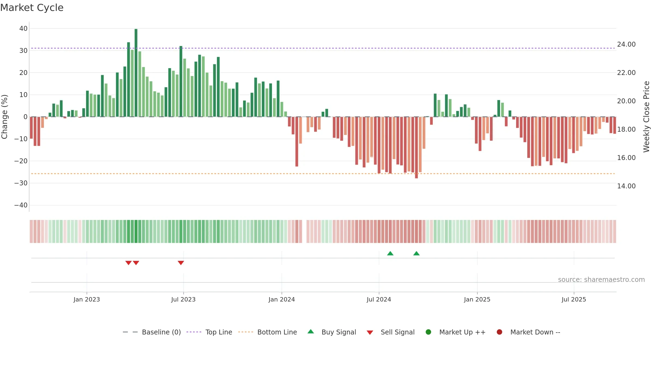The width and height of the screenshot is (654, 368).
Task: Click the Jul 2024 axis label
Action: (379, 300)
